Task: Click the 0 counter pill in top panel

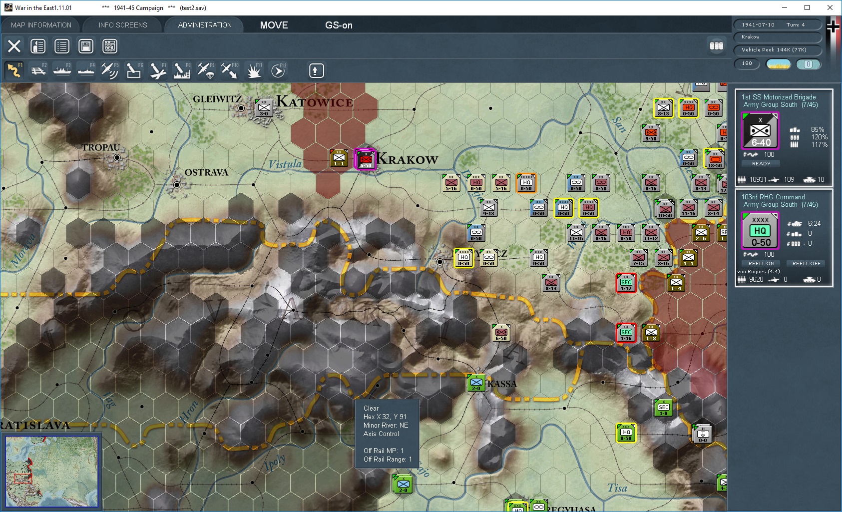Action: (808, 64)
